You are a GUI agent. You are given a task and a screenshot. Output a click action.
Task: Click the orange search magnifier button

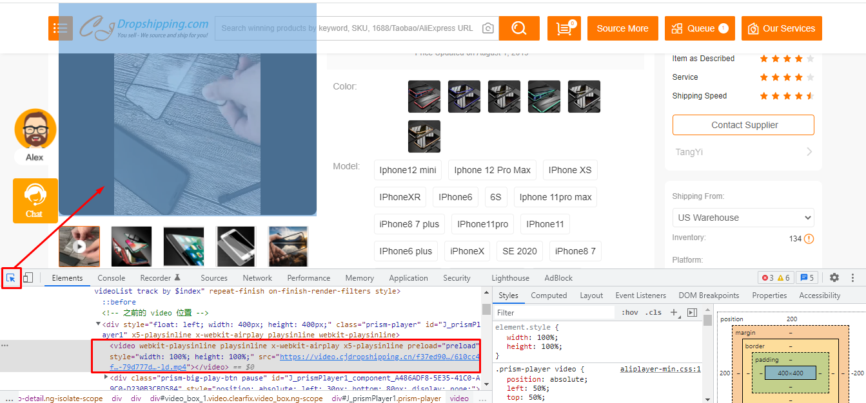click(519, 28)
